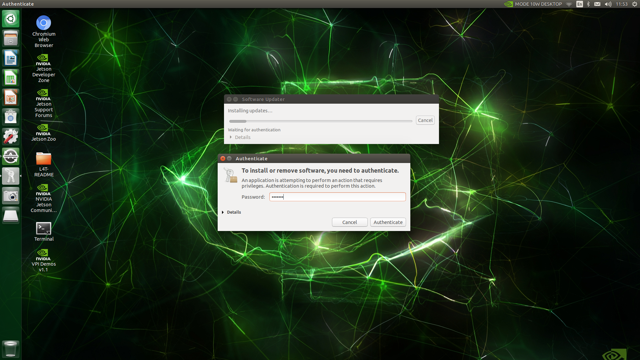Click the Authenticate button
The height and width of the screenshot is (360, 640).
388,222
